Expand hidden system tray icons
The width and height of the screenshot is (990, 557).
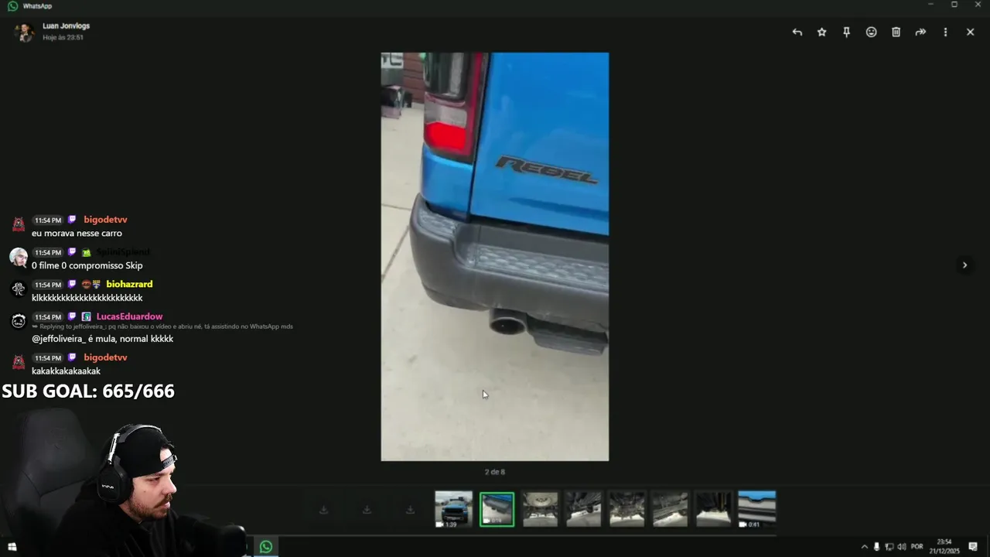click(x=865, y=547)
